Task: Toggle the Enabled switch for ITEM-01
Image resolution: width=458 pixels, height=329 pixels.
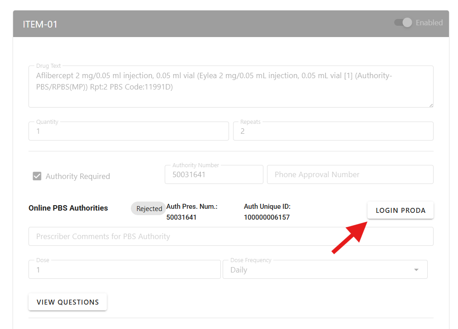Action: [403, 23]
